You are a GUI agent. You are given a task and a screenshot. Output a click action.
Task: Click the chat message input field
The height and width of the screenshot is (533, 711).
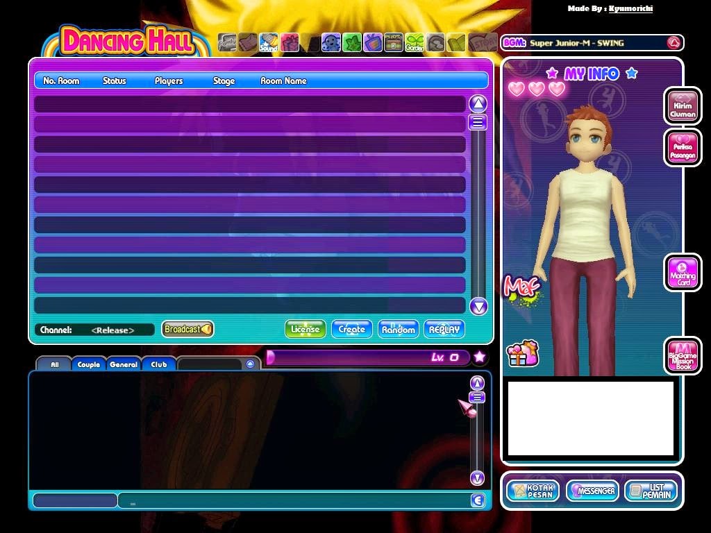pyautogui.click(x=294, y=500)
